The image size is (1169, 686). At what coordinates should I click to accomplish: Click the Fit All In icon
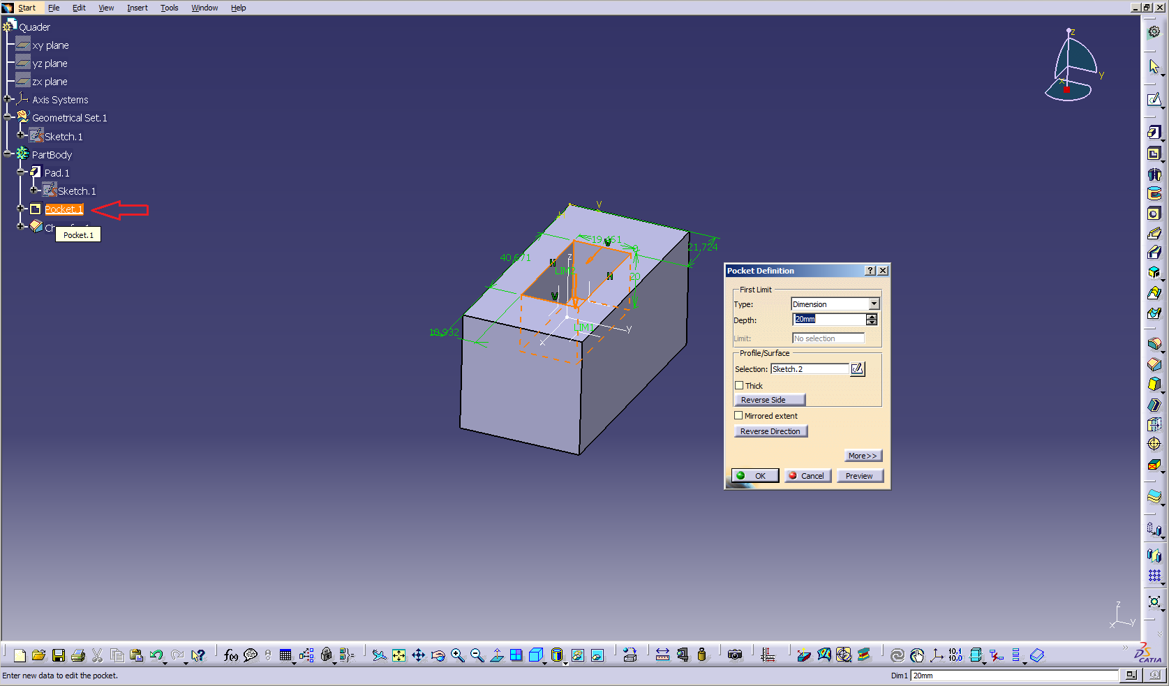click(399, 655)
